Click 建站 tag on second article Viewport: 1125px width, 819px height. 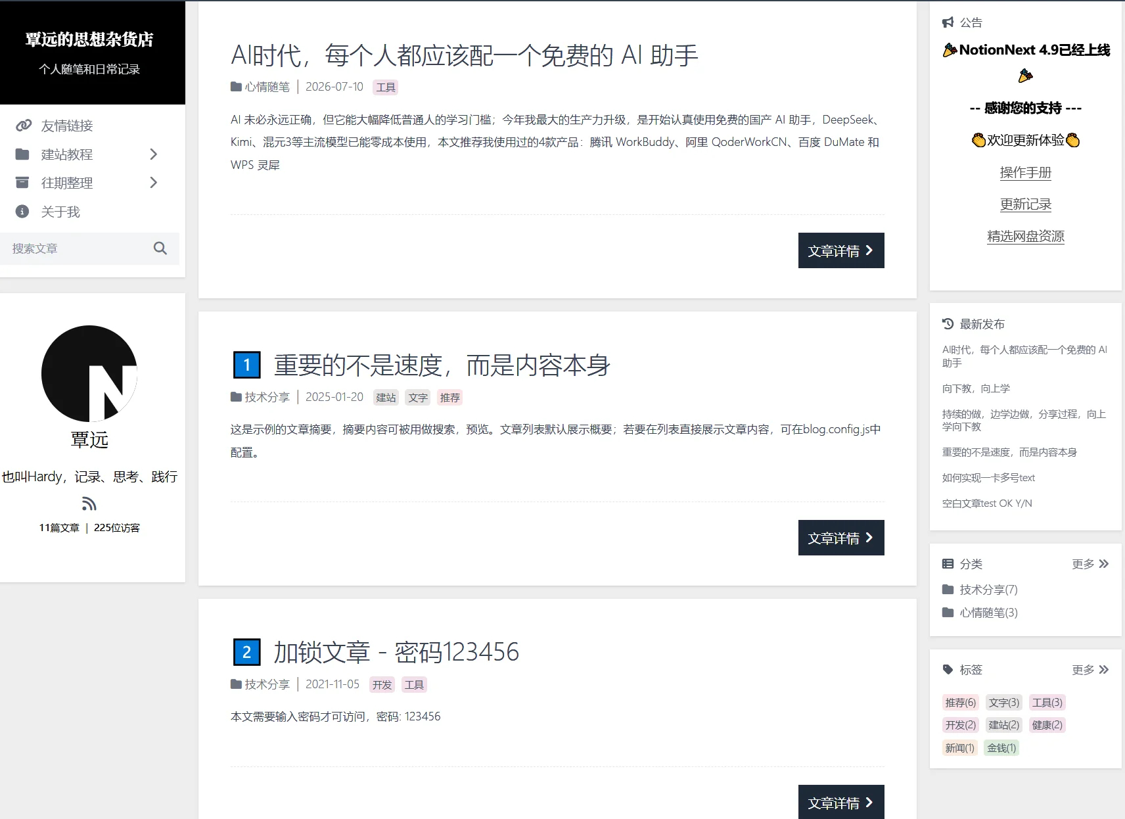tap(386, 398)
